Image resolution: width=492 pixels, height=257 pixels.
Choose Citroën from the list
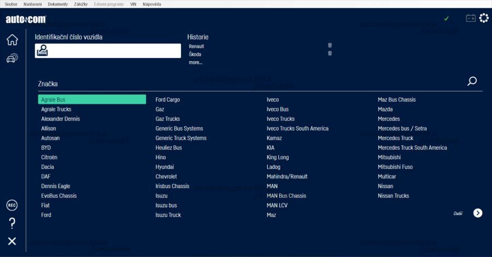coord(49,157)
